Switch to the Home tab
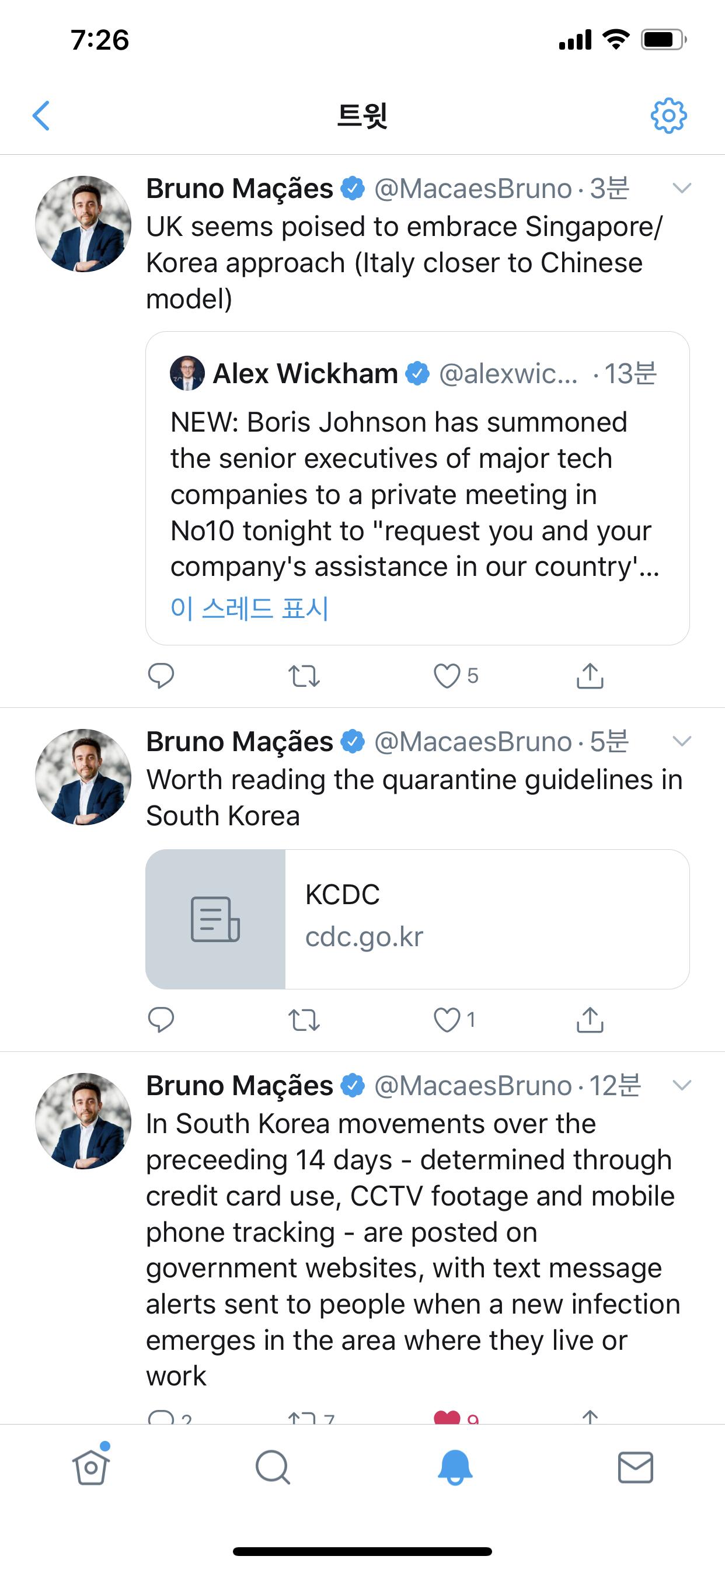Image resolution: width=725 pixels, height=1570 pixels. [x=91, y=1467]
